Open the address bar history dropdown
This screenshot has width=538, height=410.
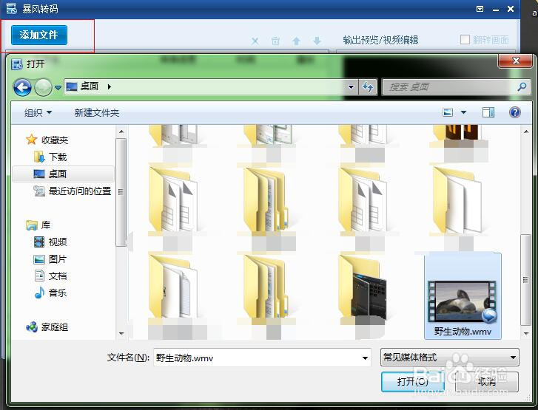pyautogui.click(x=351, y=87)
